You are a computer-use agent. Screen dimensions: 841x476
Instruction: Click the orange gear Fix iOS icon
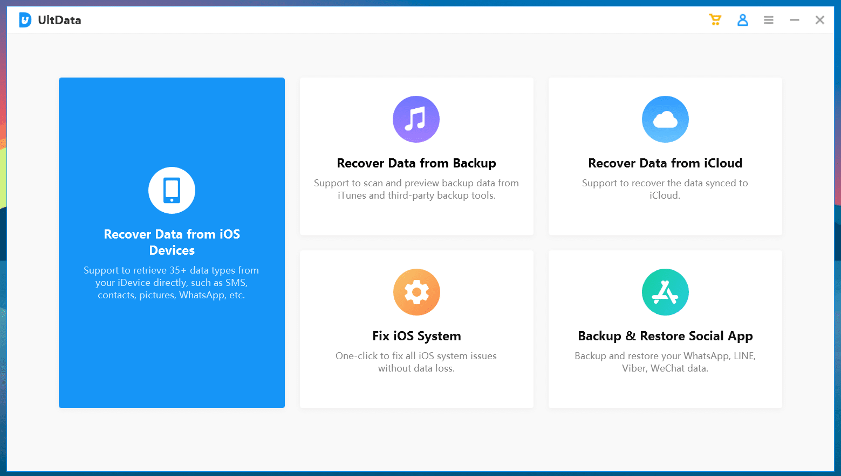(x=416, y=292)
